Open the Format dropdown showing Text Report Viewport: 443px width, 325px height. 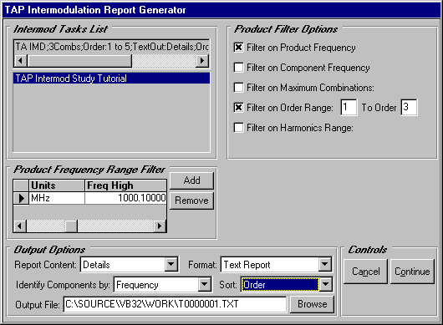[325, 265]
